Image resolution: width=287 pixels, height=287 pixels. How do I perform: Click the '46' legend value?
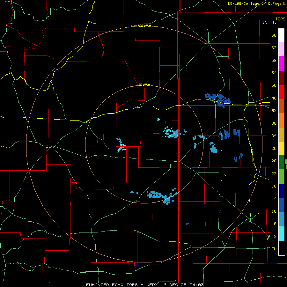pyautogui.click(x=274, y=98)
